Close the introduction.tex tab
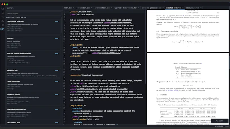This screenshot has height=129, width=230. [111, 8]
